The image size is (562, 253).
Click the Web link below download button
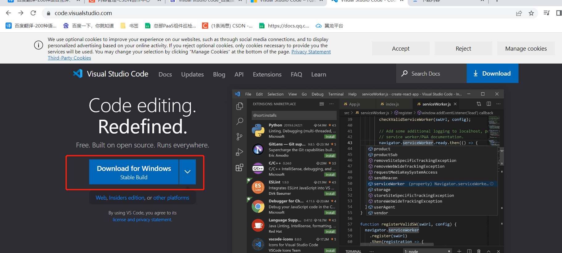coord(101,198)
